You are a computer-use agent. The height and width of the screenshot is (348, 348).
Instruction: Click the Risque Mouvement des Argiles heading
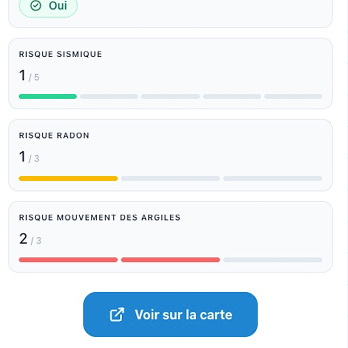[100, 217]
